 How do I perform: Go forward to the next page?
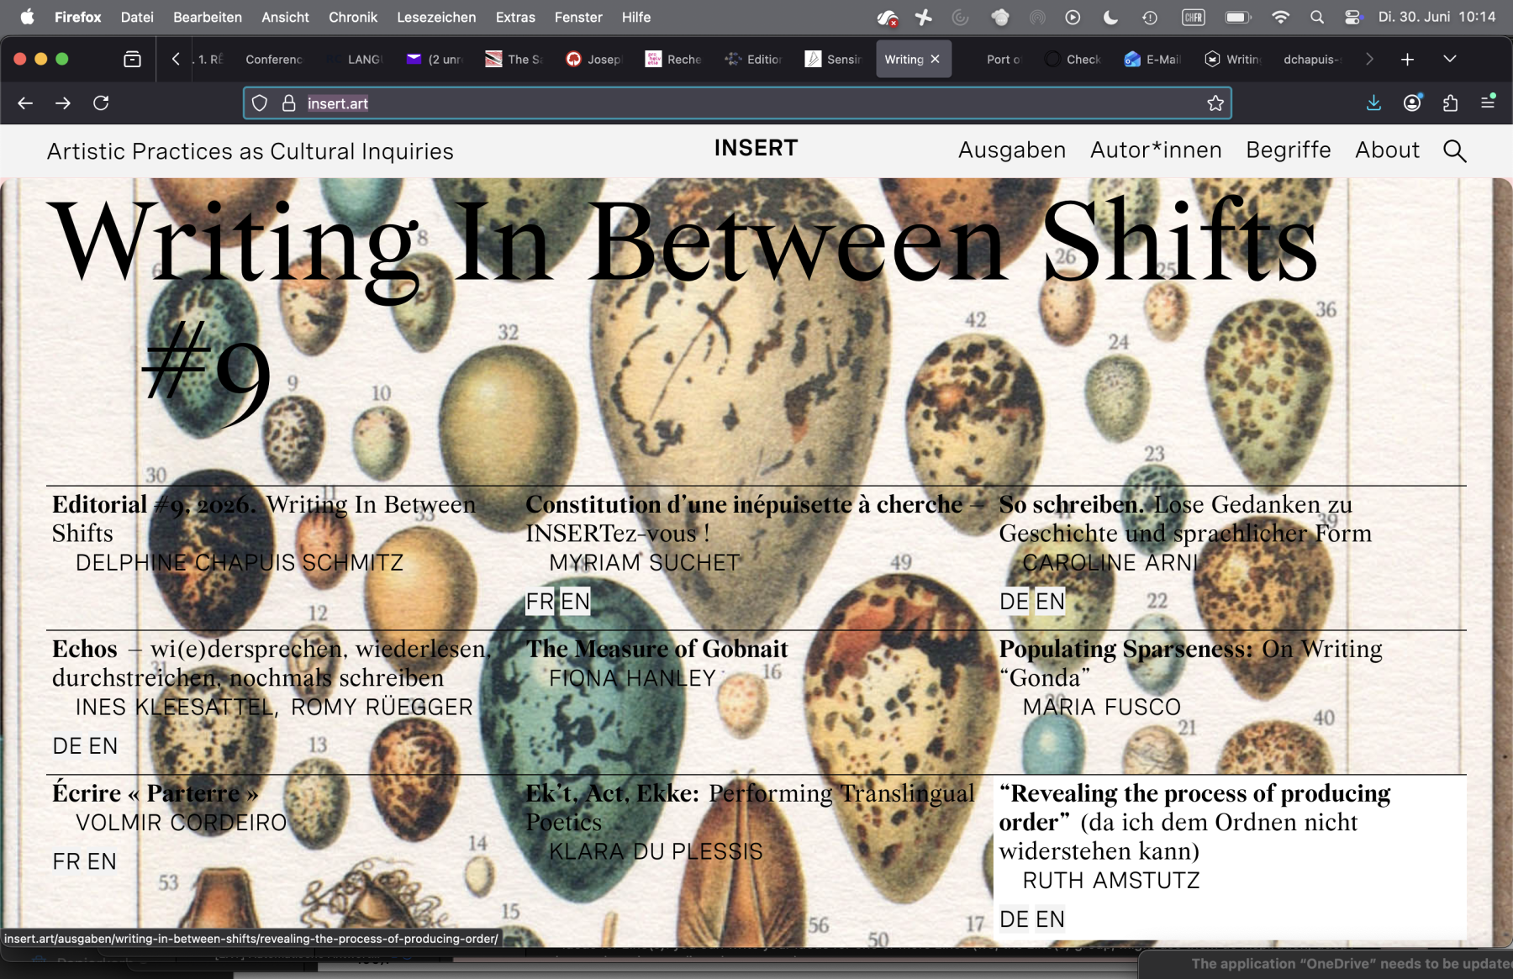(x=63, y=103)
